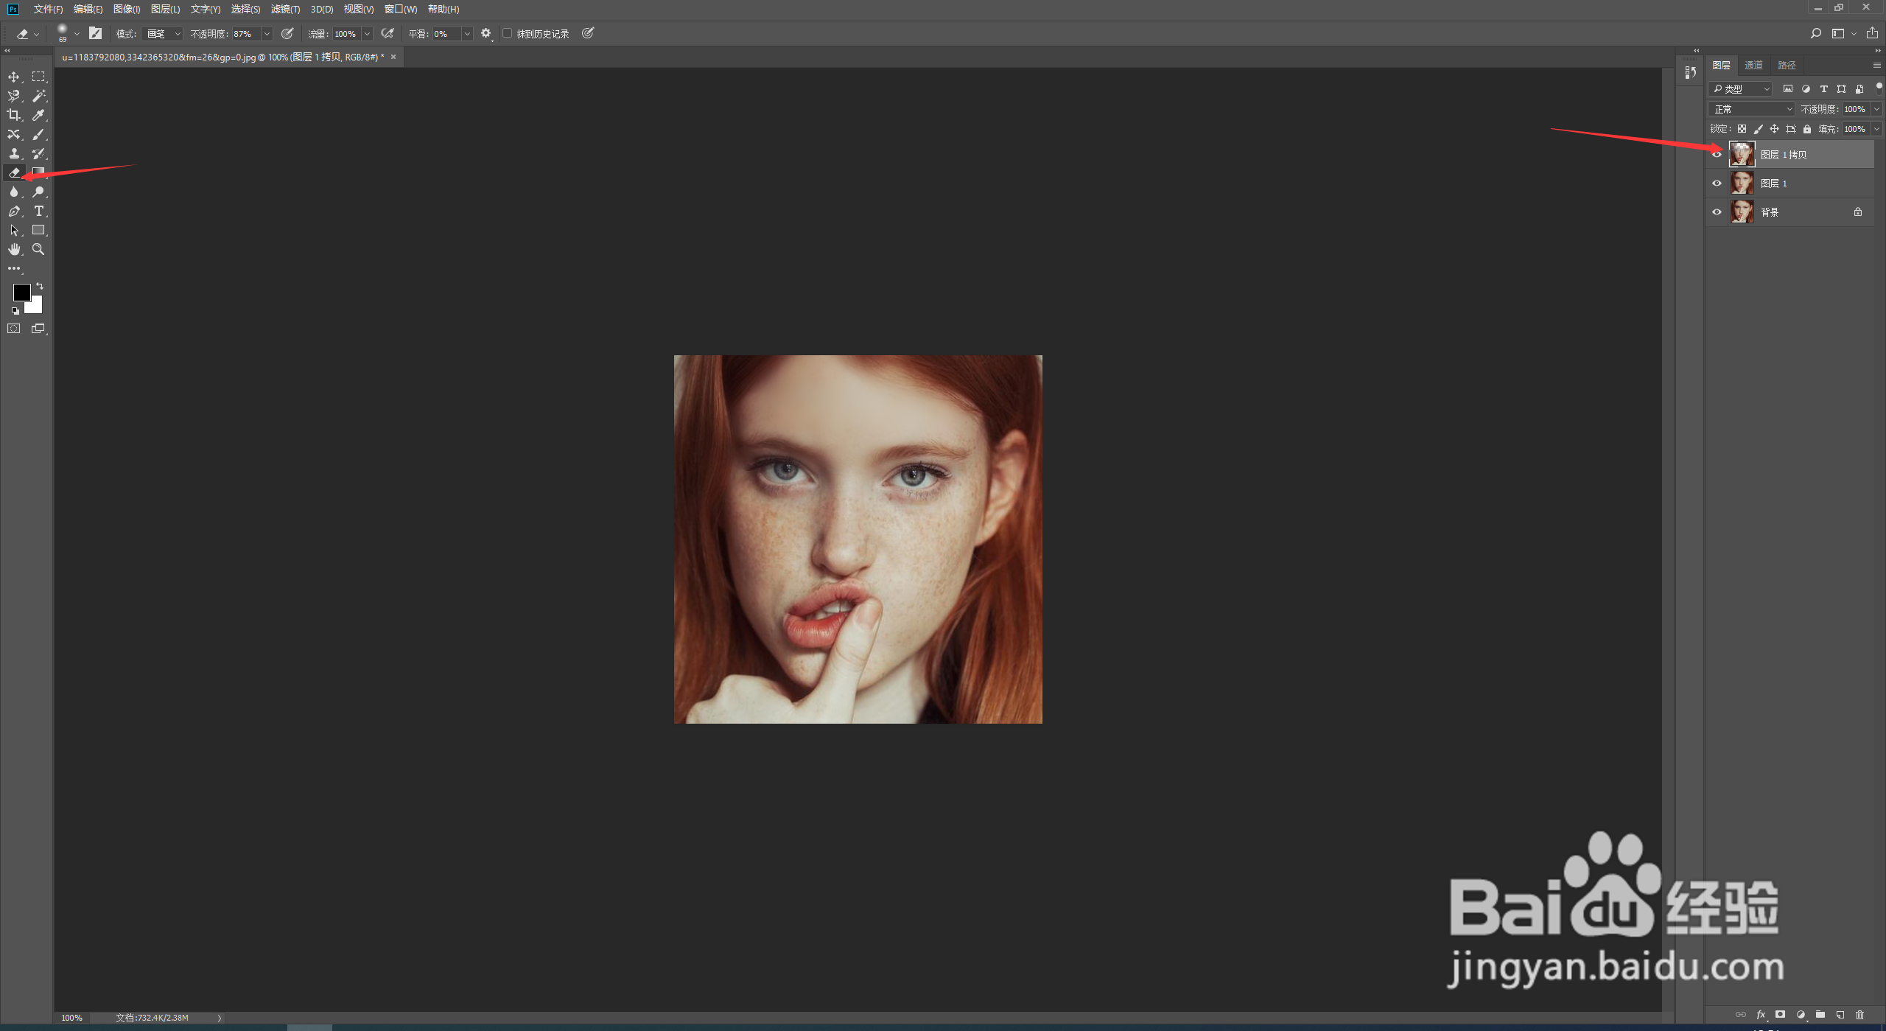Select the Type tool
1886x1031 pixels.
tap(38, 212)
